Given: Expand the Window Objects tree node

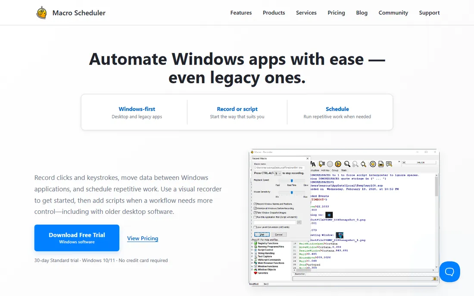Looking at the screenshot, I should click(252, 270).
